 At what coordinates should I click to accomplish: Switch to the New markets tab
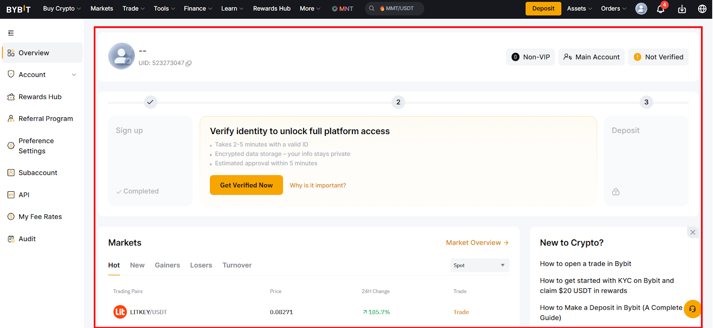[137, 265]
